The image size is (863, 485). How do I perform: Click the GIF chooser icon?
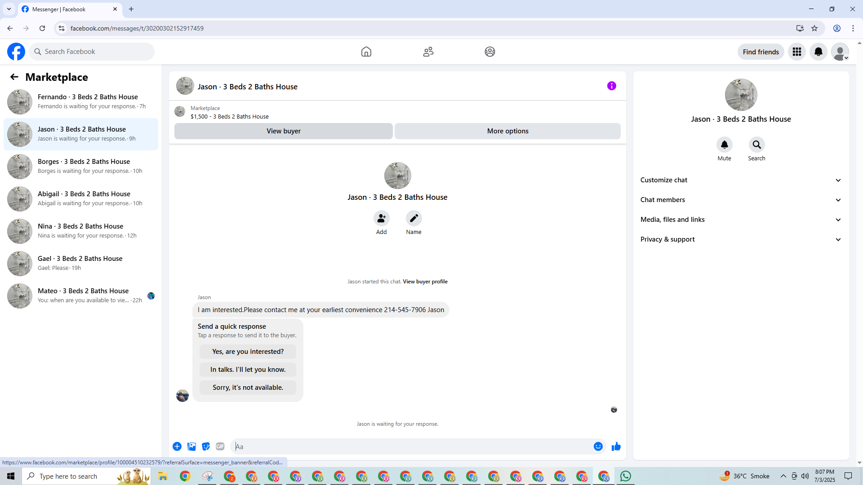pyautogui.click(x=220, y=446)
